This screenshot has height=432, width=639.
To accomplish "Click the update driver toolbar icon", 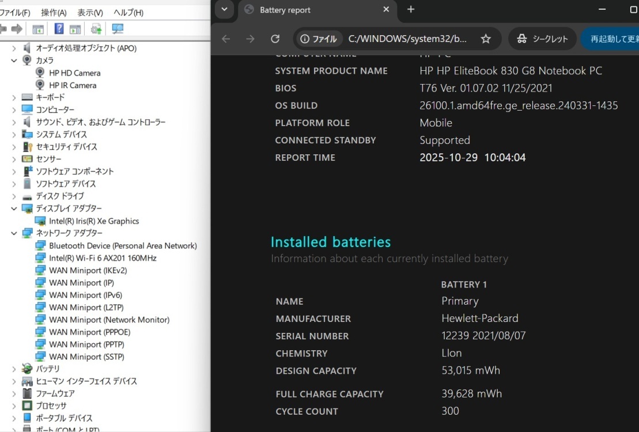I will point(96,29).
